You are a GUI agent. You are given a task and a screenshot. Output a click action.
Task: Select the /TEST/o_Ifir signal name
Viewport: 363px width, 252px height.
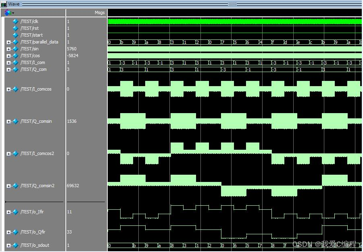click(x=32, y=212)
